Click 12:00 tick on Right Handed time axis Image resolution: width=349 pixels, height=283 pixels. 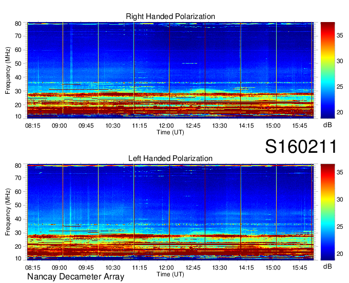166,126
